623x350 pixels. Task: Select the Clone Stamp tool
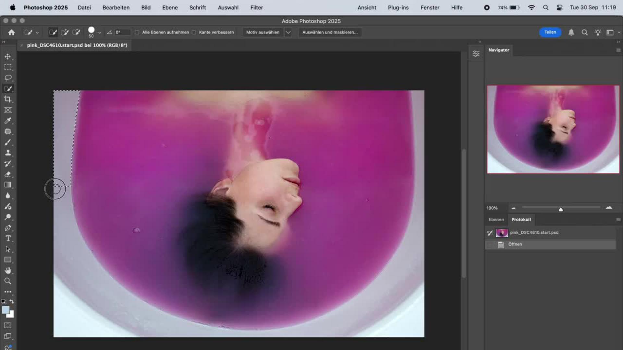click(x=8, y=153)
